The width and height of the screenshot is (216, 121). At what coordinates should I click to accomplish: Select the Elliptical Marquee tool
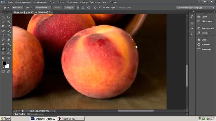coord(3,17)
